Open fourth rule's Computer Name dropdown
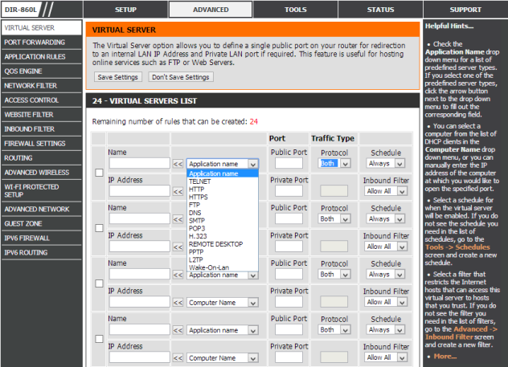Image resolution: width=508 pixels, height=367 pixels. click(222, 358)
